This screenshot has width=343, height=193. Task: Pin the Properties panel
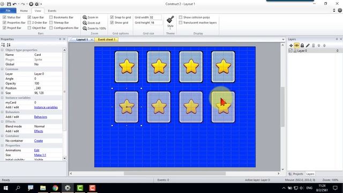60,39
